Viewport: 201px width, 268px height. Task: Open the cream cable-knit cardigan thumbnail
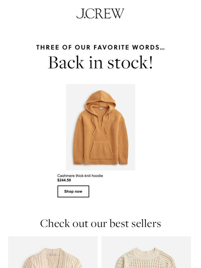[x=53, y=252]
